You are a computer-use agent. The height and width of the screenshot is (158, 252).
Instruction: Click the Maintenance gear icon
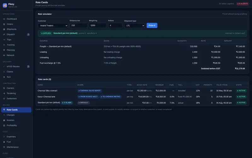(4, 147)
